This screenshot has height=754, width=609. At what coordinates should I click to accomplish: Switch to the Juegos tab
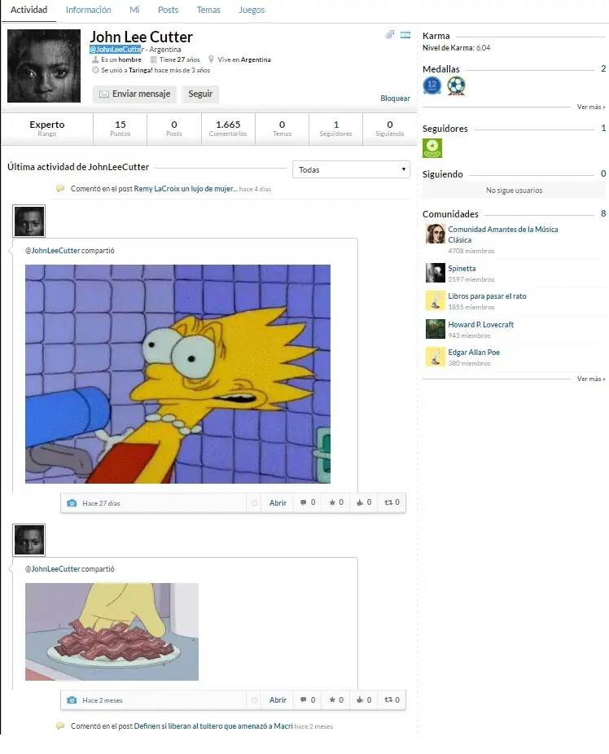[252, 10]
